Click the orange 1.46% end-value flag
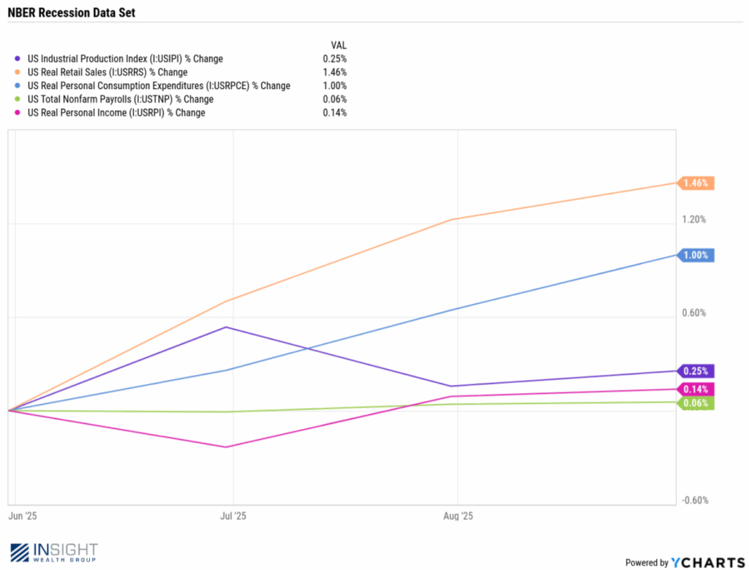Viewport: 749px width, 570px height. pos(696,183)
